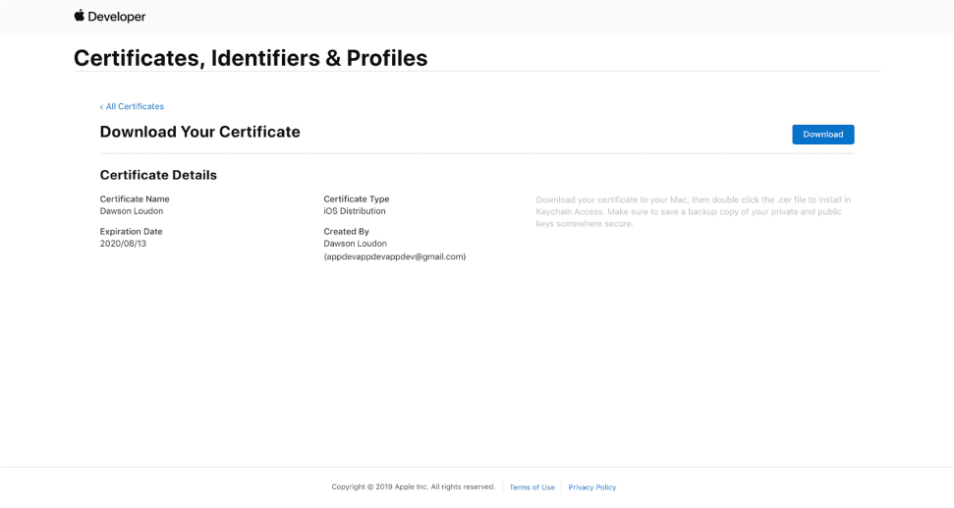Click the appdevappdevappdev@gmail.com email address

tap(395, 256)
